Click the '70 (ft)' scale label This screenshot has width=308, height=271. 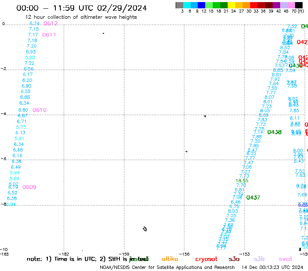(298, 11)
